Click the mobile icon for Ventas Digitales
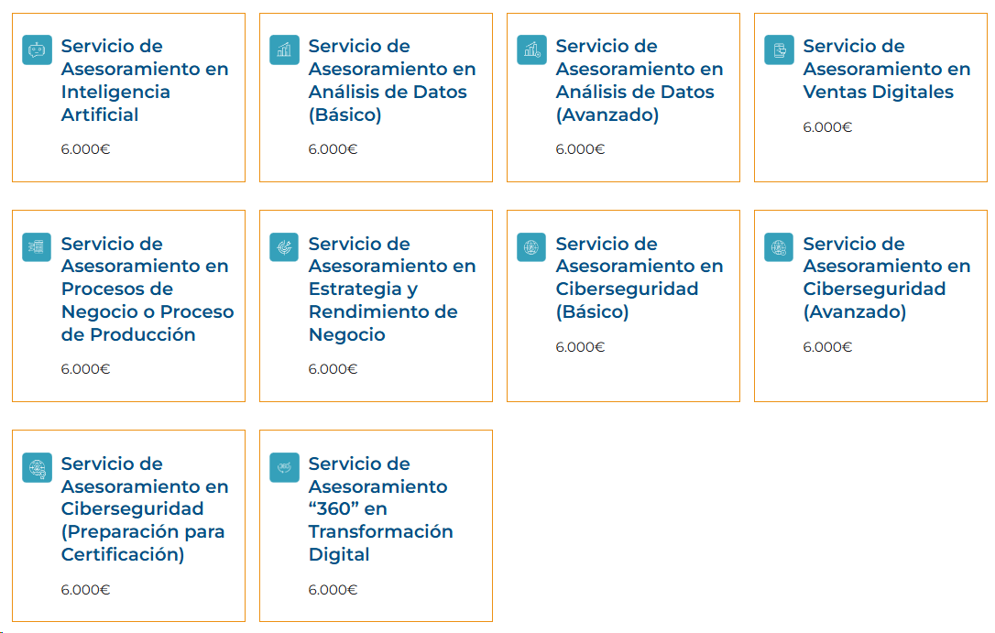The image size is (995, 633). tap(780, 49)
